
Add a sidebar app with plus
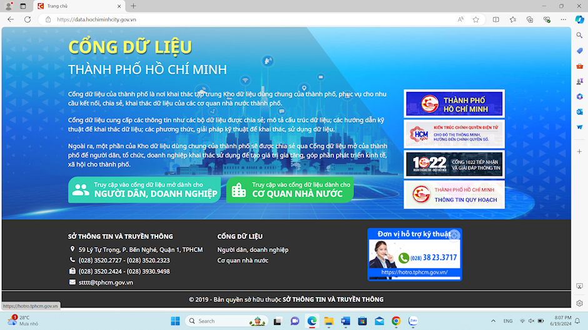[x=579, y=152]
